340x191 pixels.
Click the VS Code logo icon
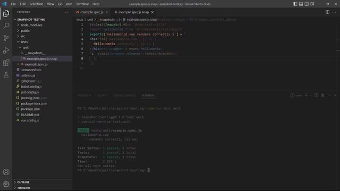coord(5,4)
